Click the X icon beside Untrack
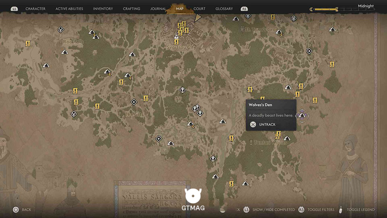This screenshot has width=387, height=218. [253, 124]
